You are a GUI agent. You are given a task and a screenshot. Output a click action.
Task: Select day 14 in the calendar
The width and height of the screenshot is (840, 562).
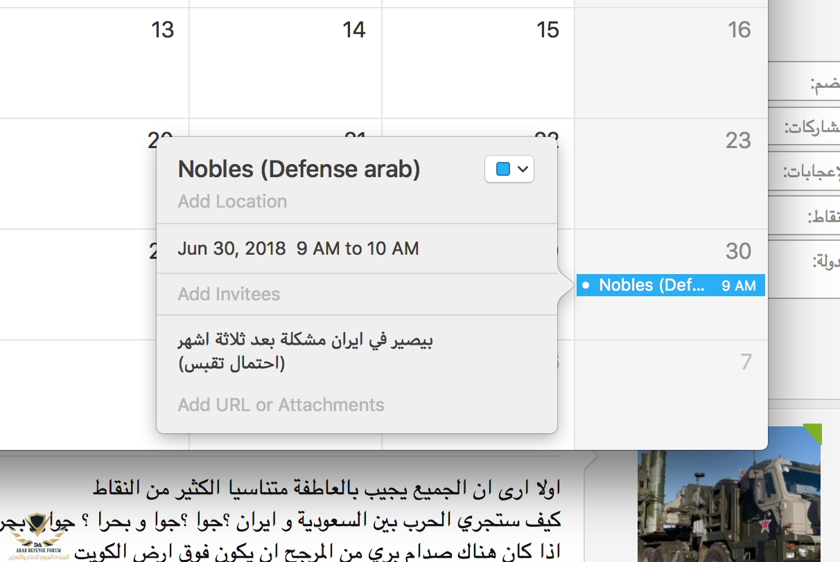(353, 30)
